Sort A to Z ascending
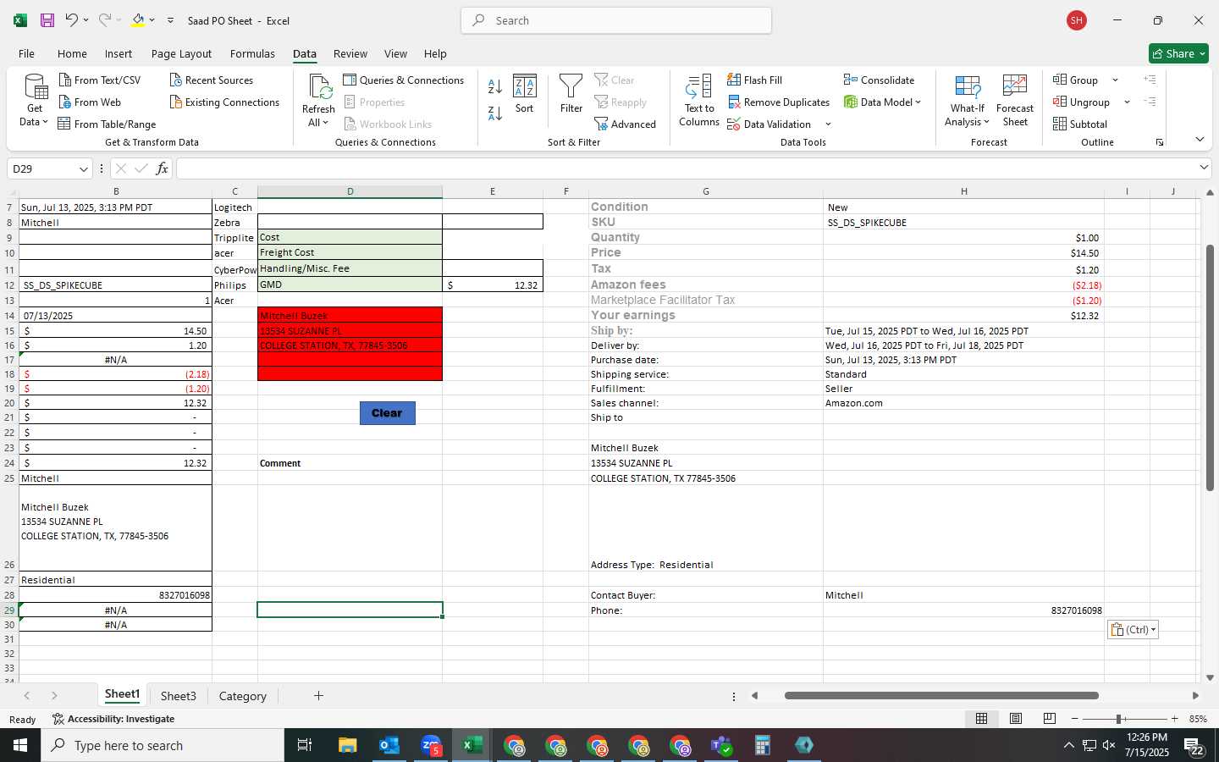The image size is (1219, 762). tap(495, 86)
